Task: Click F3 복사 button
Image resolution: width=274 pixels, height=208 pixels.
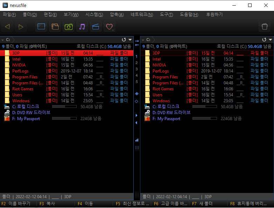Action: [56, 204]
